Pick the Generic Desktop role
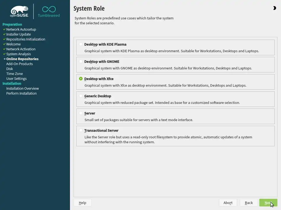The height and width of the screenshot is (210, 281). [x=81, y=96]
